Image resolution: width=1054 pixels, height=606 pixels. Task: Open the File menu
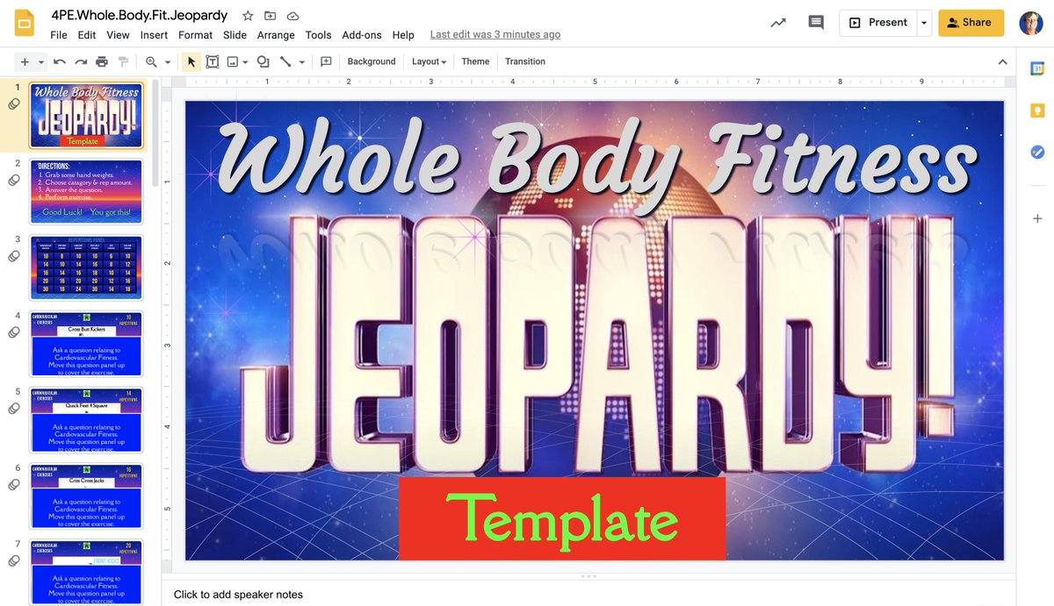point(59,35)
